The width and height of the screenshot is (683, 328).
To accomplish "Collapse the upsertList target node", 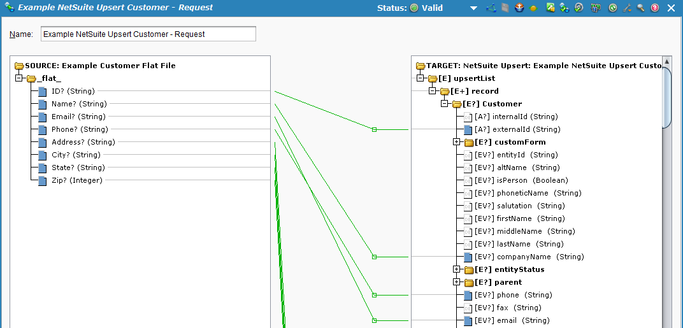I will 420,78.
